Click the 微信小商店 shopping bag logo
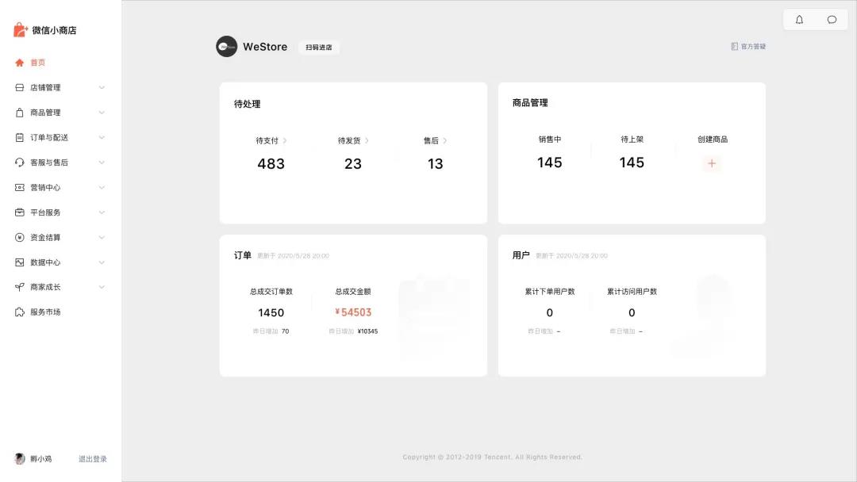 click(20, 29)
